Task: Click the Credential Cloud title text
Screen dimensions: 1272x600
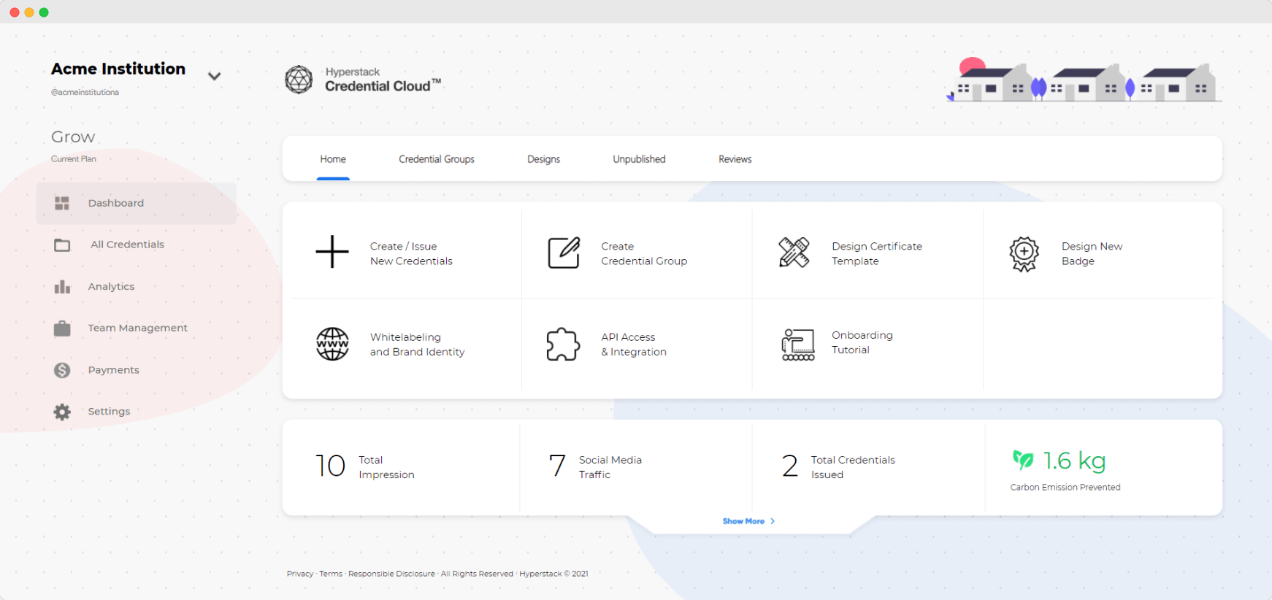Action: (x=383, y=86)
